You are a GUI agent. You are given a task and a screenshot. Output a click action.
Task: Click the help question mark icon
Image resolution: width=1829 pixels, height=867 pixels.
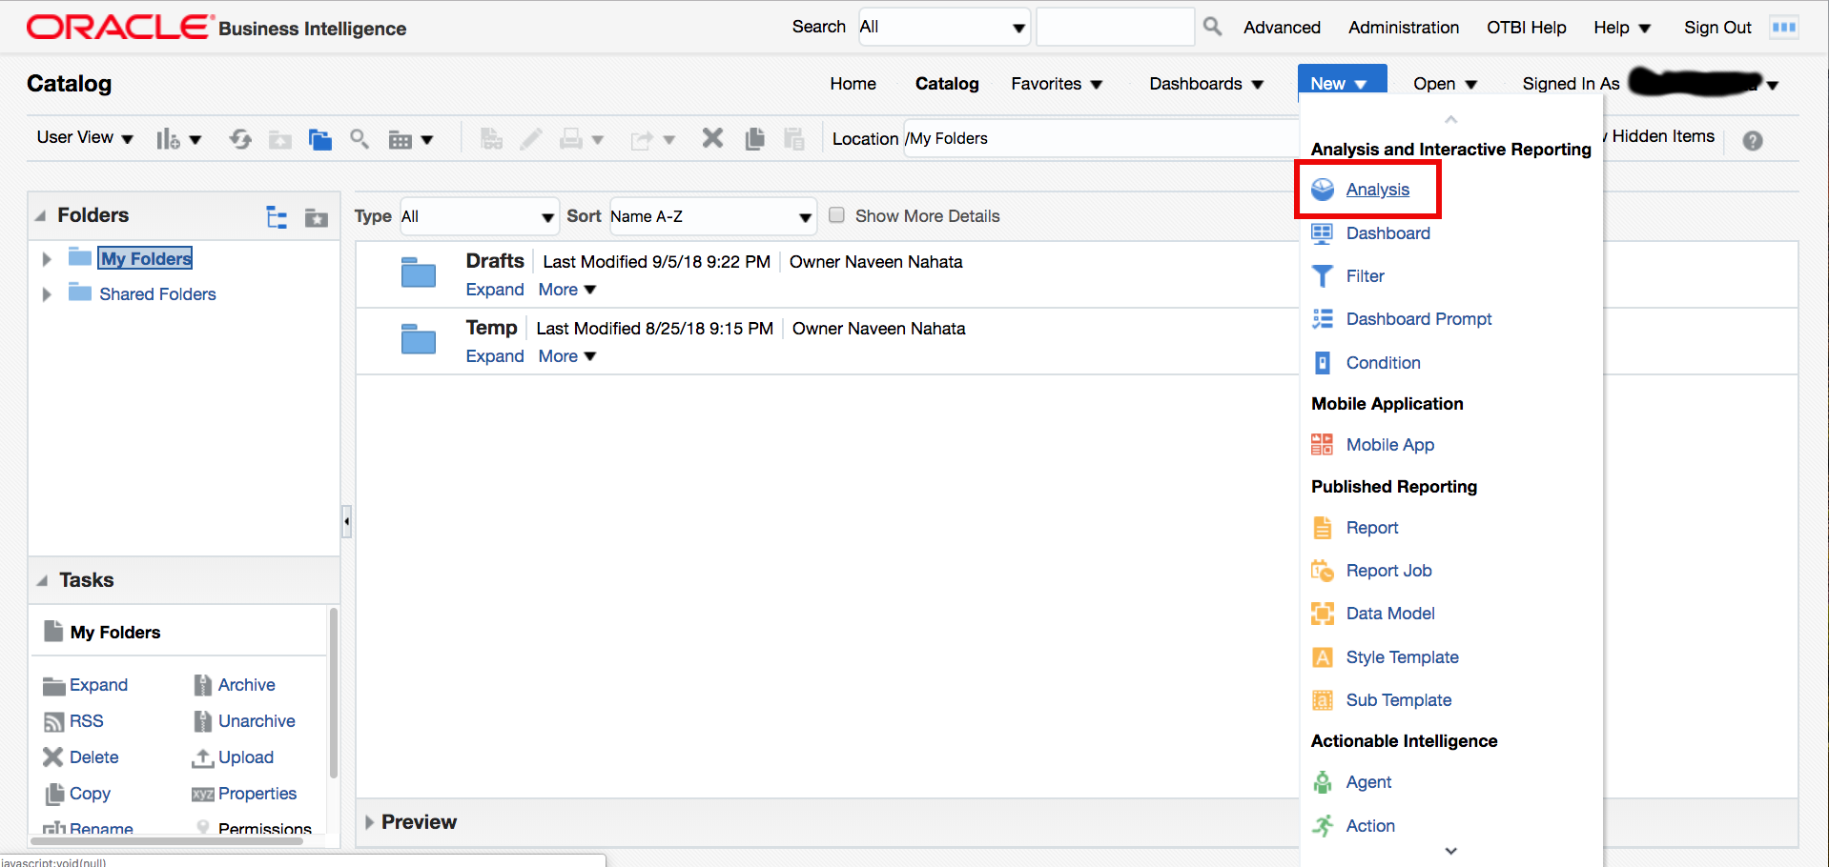click(x=1752, y=141)
